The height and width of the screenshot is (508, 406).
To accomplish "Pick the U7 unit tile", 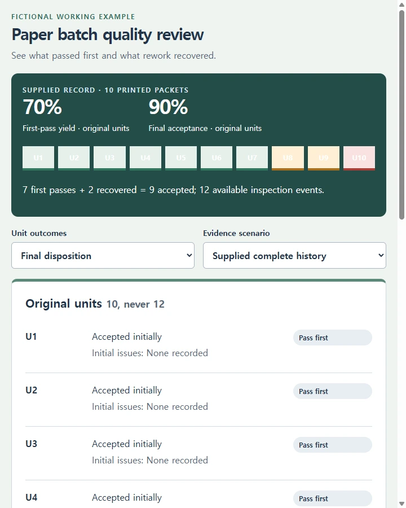I will [x=252, y=158].
